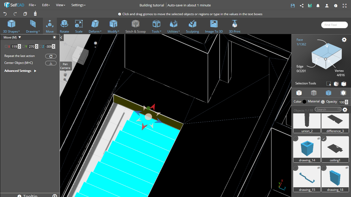This screenshot has height=197, width=351.
Task: Select the Scale tool
Action: click(79, 26)
